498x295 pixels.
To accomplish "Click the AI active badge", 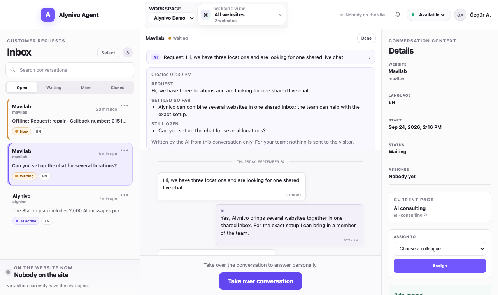I will coord(26,221).
